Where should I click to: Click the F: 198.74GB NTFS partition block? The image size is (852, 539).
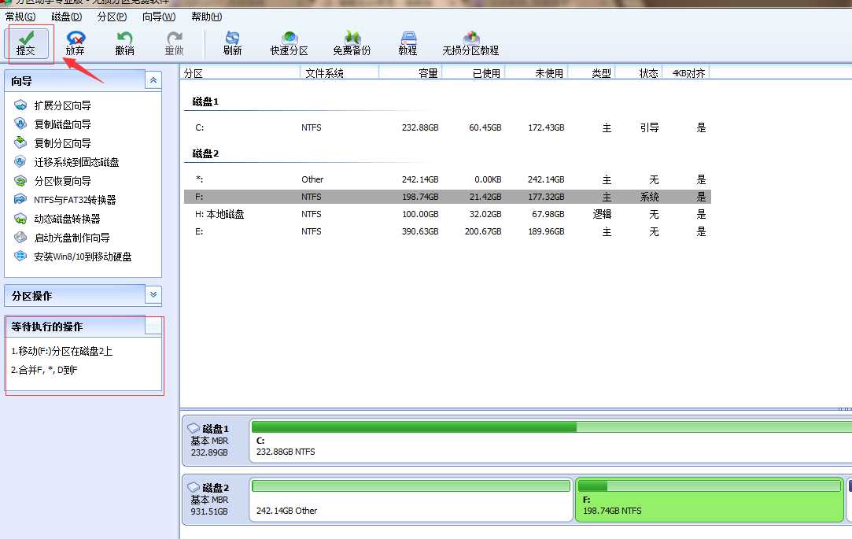(709, 500)
